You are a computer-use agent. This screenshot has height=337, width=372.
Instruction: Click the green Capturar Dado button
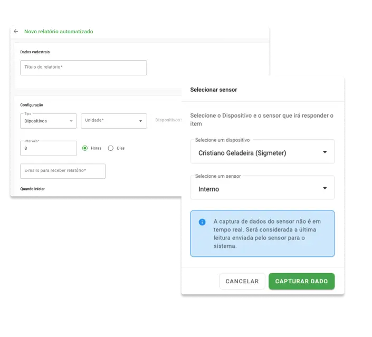coord(301,281)
